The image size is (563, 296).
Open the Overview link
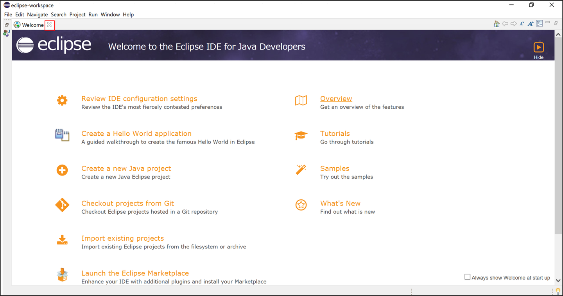[x=336, y=99]
